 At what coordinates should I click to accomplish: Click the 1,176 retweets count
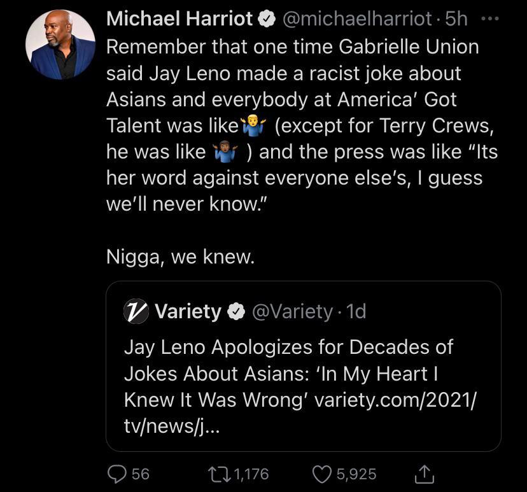click(x=251, y=474)
